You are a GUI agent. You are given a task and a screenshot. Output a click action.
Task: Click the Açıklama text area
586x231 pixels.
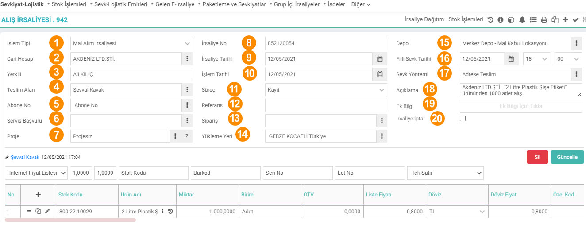[521, 90]
